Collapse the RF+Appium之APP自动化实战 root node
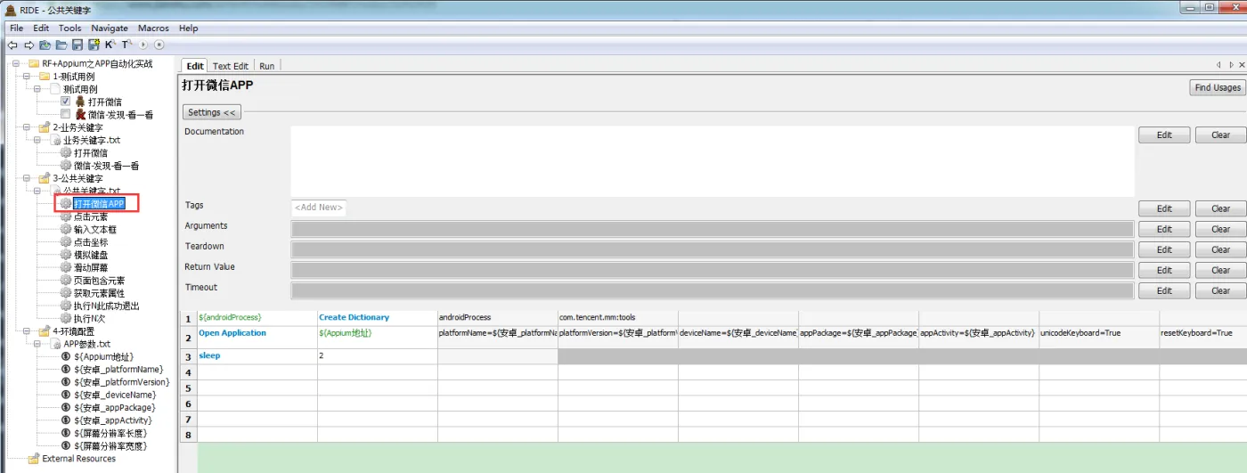 coord(16,64)
